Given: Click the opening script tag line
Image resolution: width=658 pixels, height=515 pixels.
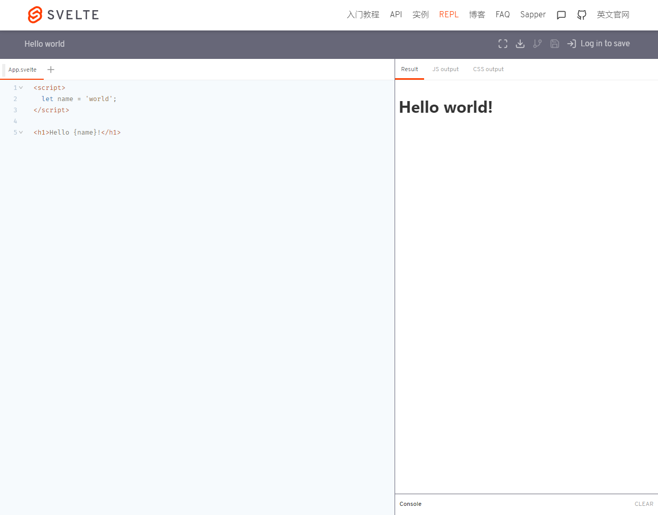Looking at the screenshot, I should pyautogui.click(x=49, y=88).
